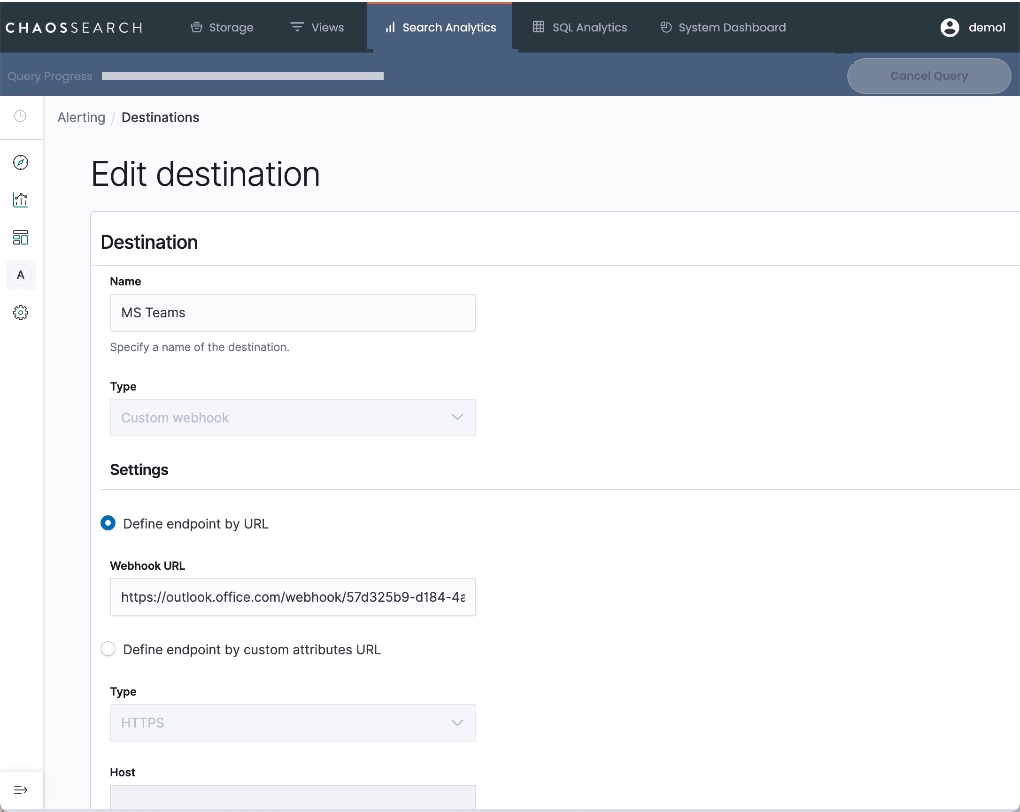Click the demo1 user avatar icon

tap(949, 27)
